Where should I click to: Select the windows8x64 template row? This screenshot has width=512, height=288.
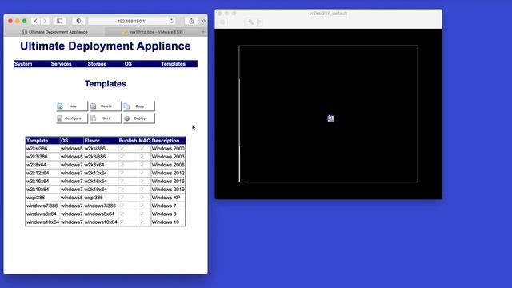106,214
